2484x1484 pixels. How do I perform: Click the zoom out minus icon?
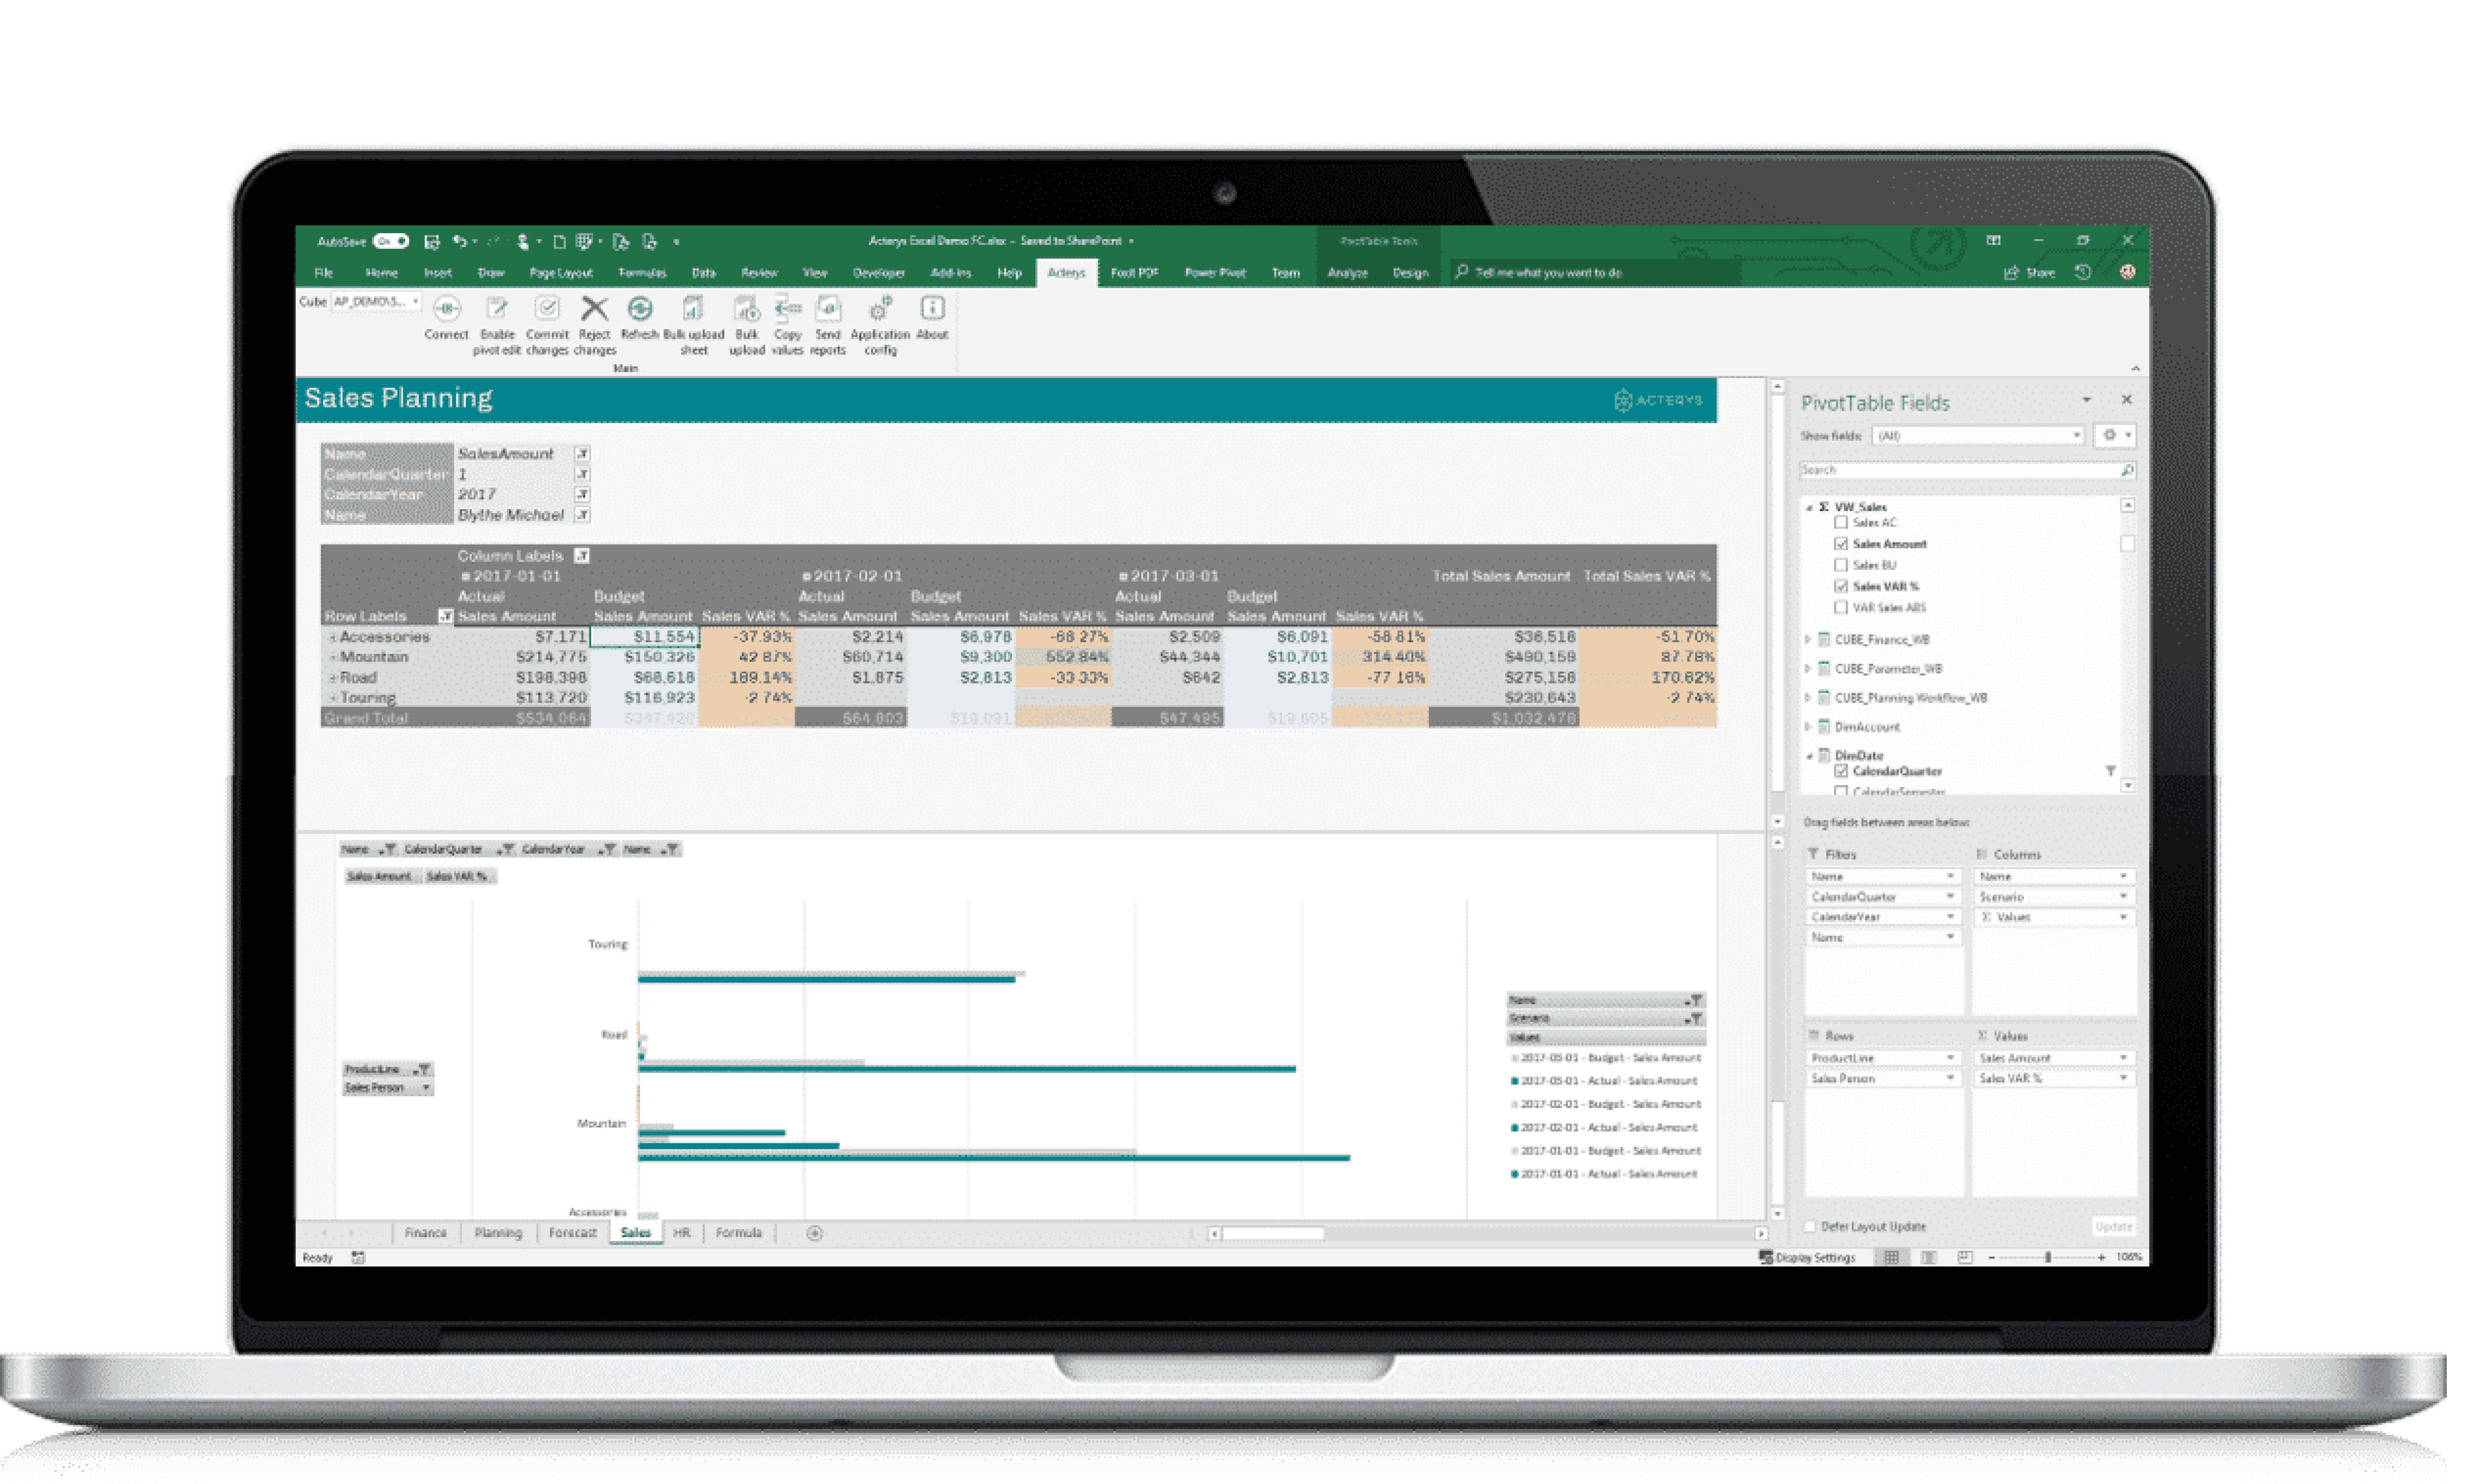tap(1991, 1257)
